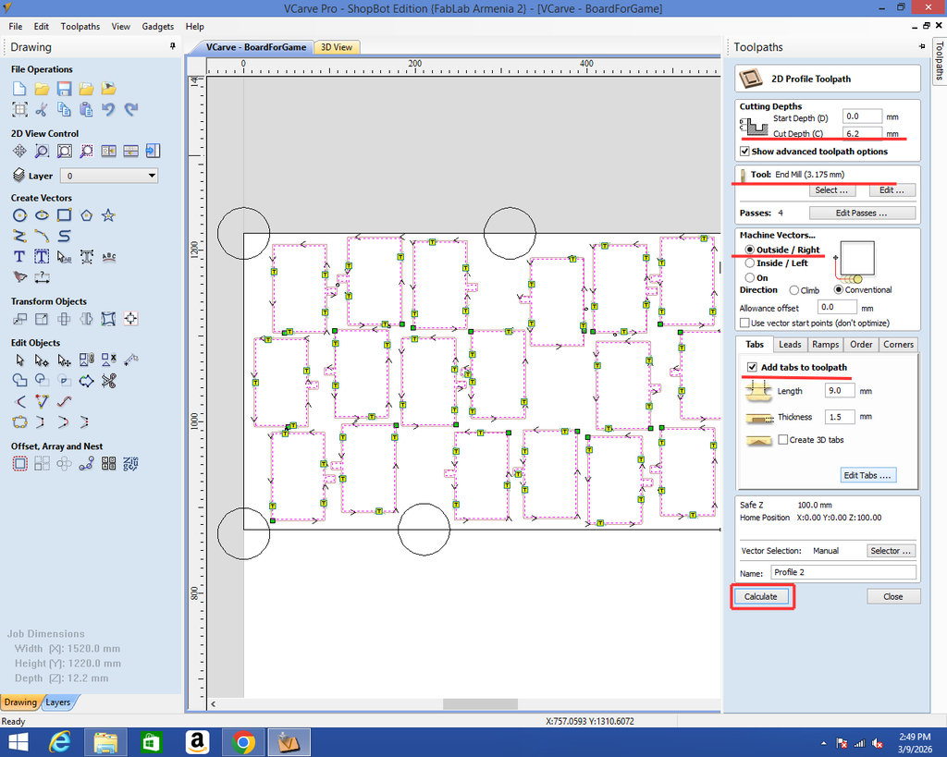The width and height of the screenshot is (947, 757).
Task: Click the Save file floppy disk icon
Action: pos(64,89)
